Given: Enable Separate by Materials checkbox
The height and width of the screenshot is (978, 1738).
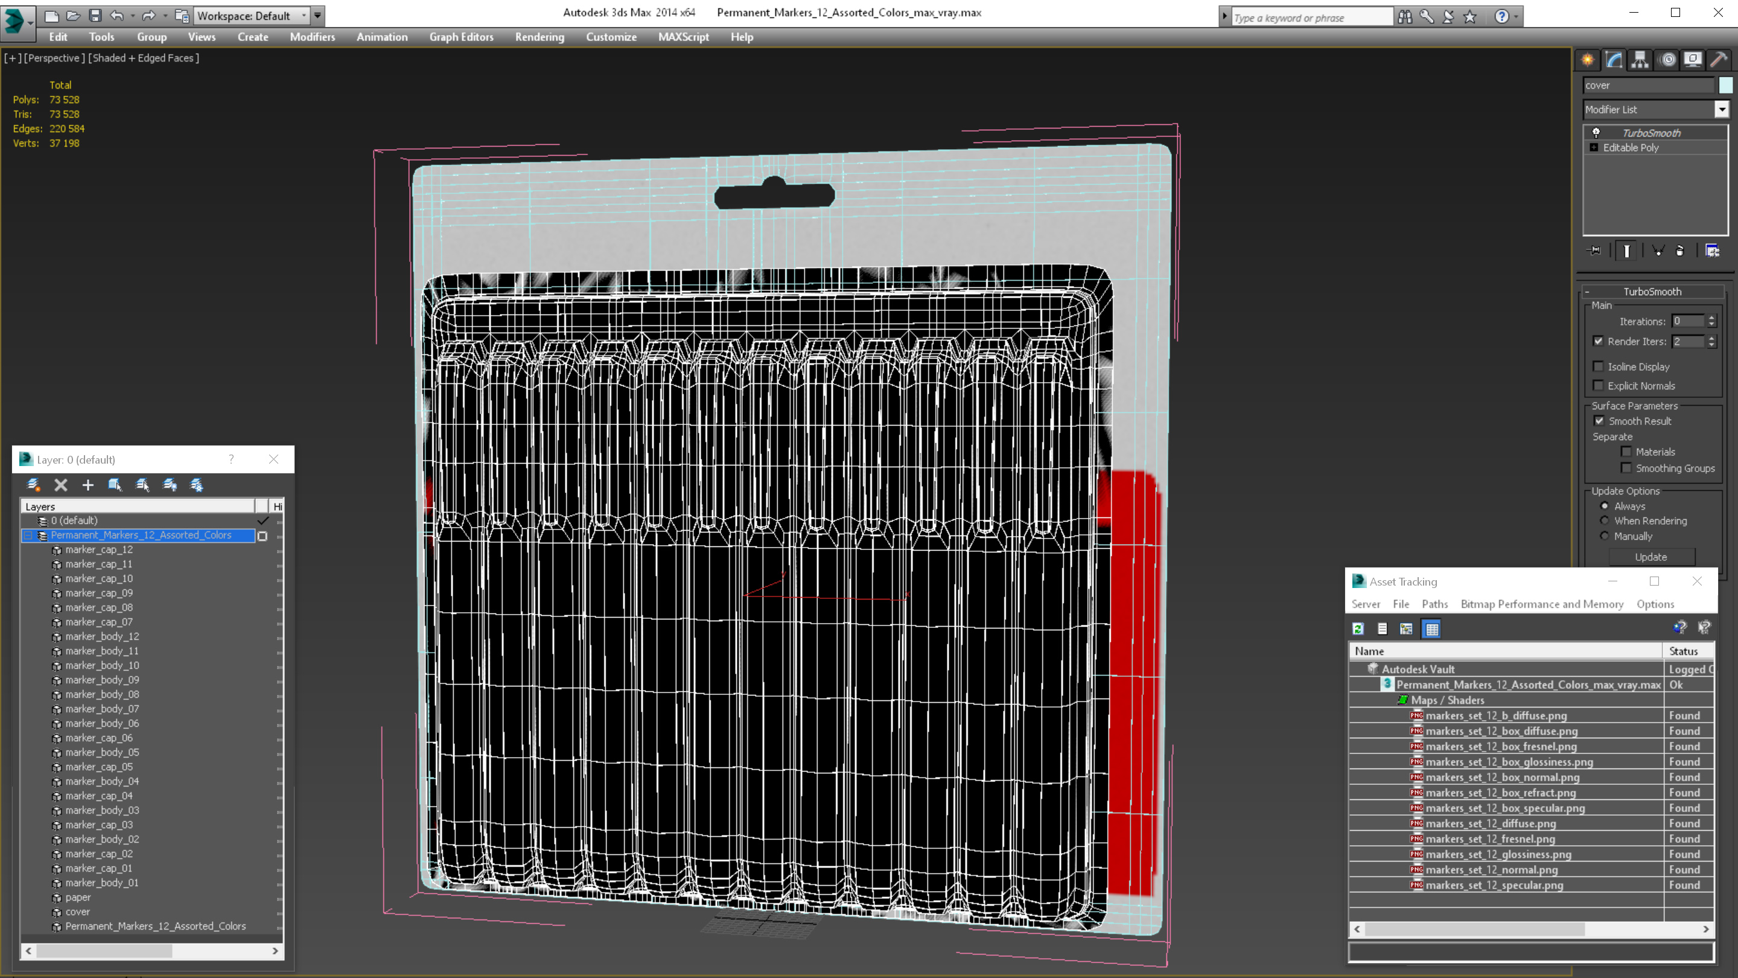Looking at the screenshot, I should pyautogui.click(x=1626, y=452).
